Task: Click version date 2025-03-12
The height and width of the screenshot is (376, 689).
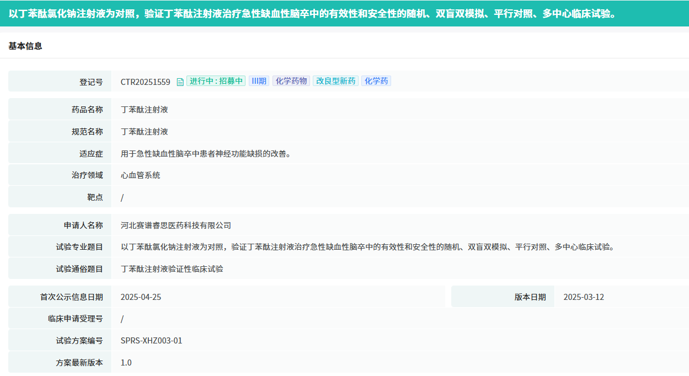Action: [584, 297]
